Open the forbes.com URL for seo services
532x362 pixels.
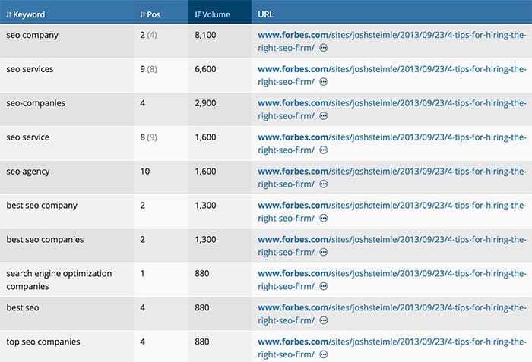click(x=392, y=75)
